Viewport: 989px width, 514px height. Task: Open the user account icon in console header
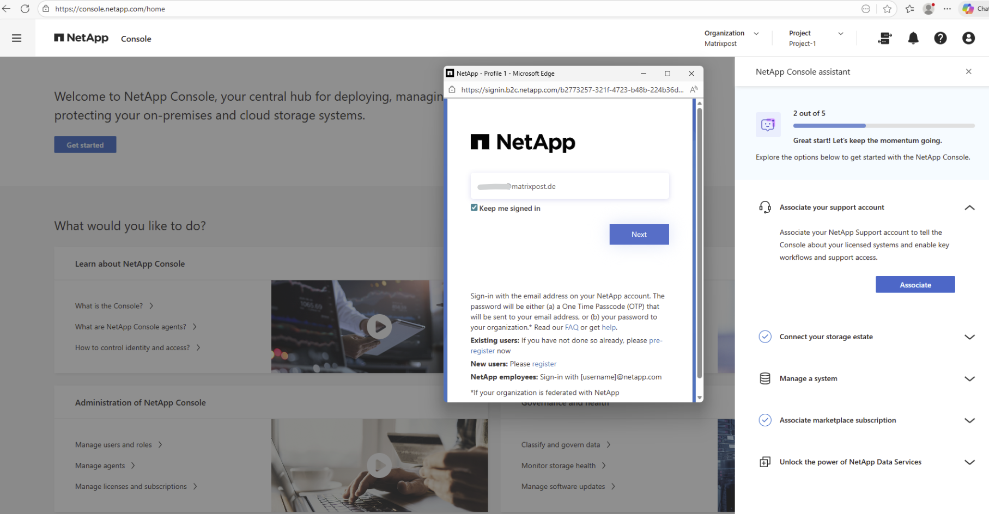[968, 38]
